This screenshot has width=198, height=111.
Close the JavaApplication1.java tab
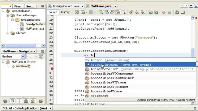(x=83, y=6)
